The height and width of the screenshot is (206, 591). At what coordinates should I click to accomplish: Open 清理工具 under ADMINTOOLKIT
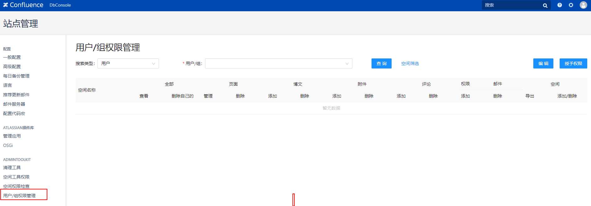[x=12, y=168]
